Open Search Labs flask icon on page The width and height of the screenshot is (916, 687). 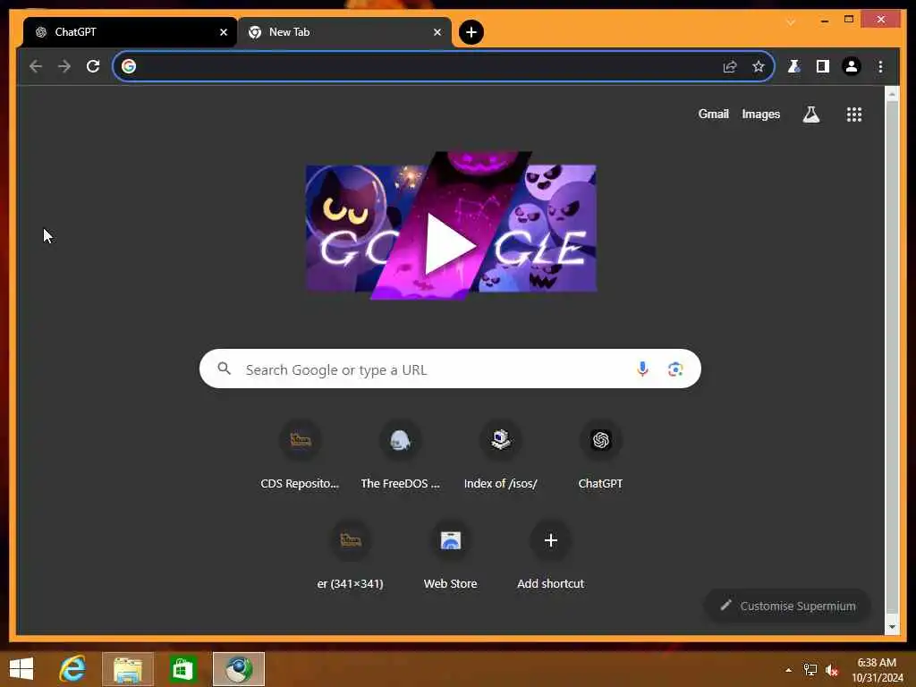tap(810, 114)
